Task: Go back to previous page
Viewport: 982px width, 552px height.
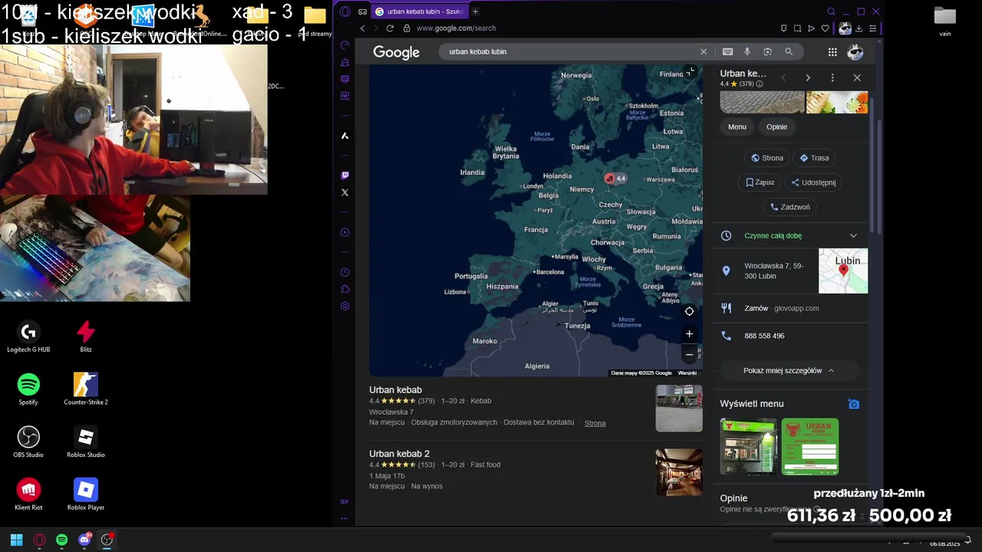Action: (x=364, y=28)
